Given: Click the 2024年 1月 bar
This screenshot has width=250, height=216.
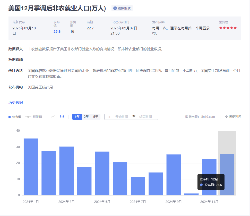Looking at the screenshot, I should pos(31,167).
